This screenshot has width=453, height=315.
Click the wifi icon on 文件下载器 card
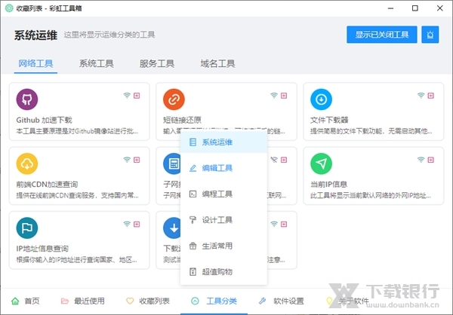point(421,96)
